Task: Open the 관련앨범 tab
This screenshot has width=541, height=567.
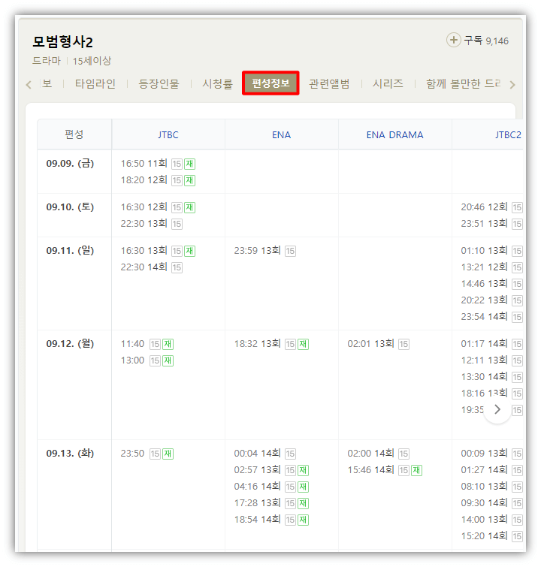Action: click(x=329, y=83)
